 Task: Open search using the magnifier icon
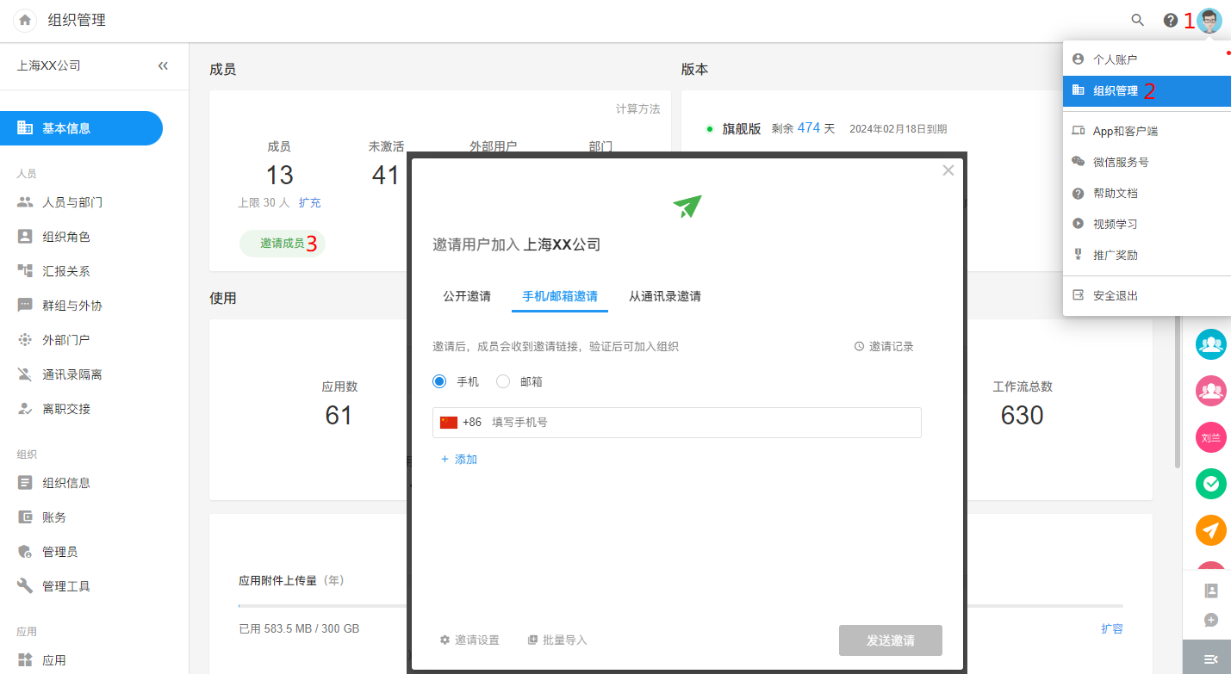[x=1138, y=20]
